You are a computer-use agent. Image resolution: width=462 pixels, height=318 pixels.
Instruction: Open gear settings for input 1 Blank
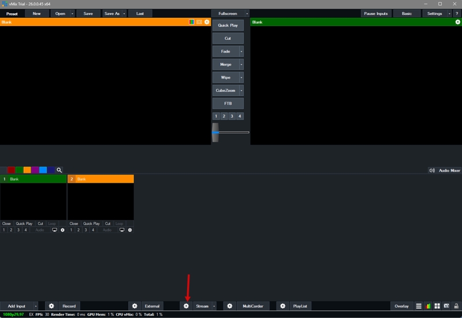click(62, 230)
